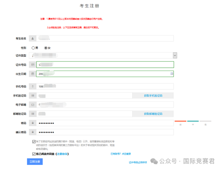
Task: Click the lock icon beside 密码 field
Action: click(33, 123)
